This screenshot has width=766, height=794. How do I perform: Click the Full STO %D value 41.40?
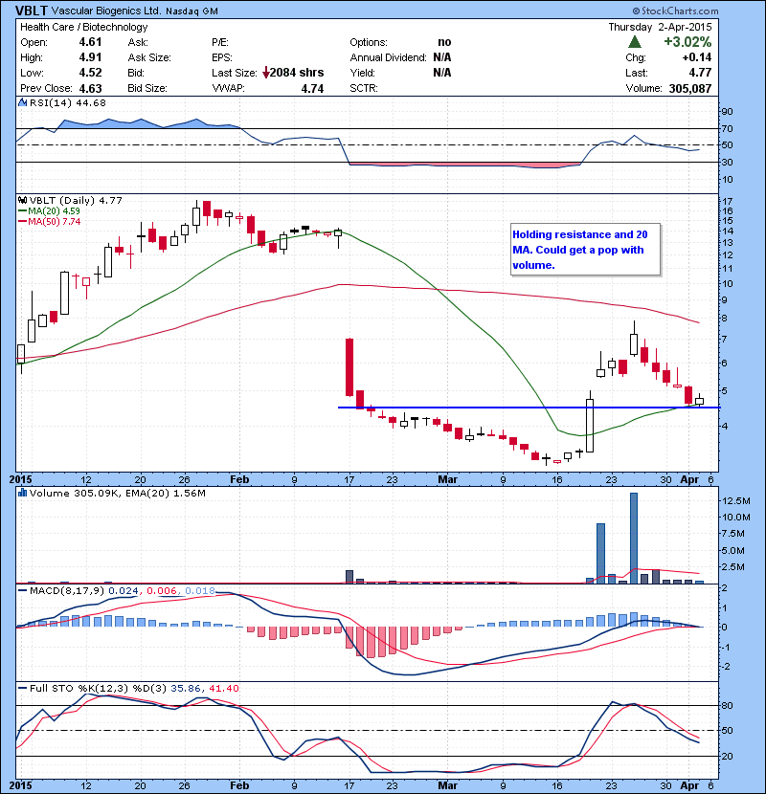[223, 688]
